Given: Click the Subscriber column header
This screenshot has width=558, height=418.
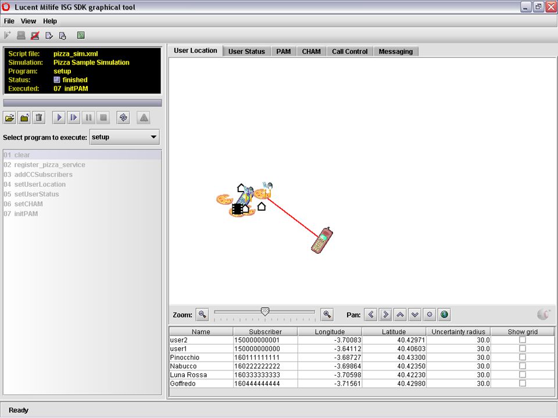Looking at the screenshot, I should (266, 331).
